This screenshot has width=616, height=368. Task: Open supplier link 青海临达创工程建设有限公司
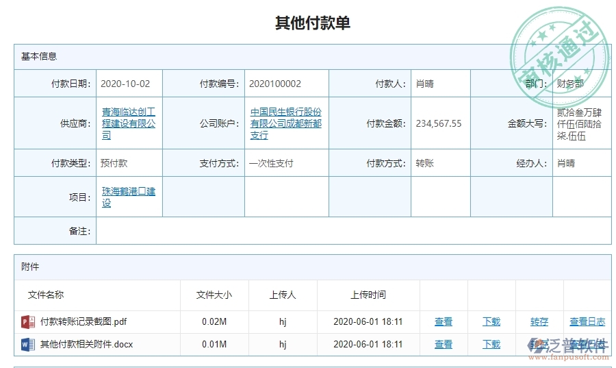(129, 123)
